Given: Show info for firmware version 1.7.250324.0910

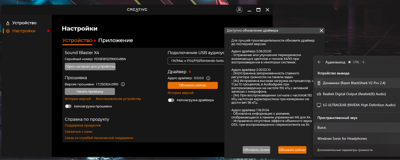Looking at the screenshot, I should click(x=123, y=84).
